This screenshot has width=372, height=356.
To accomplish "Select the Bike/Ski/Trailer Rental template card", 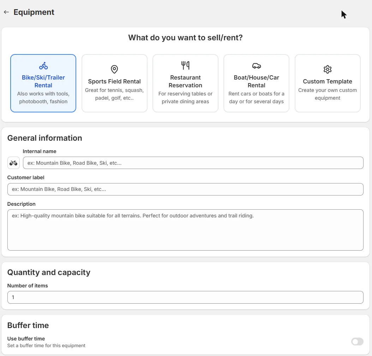I will [43, 83].
